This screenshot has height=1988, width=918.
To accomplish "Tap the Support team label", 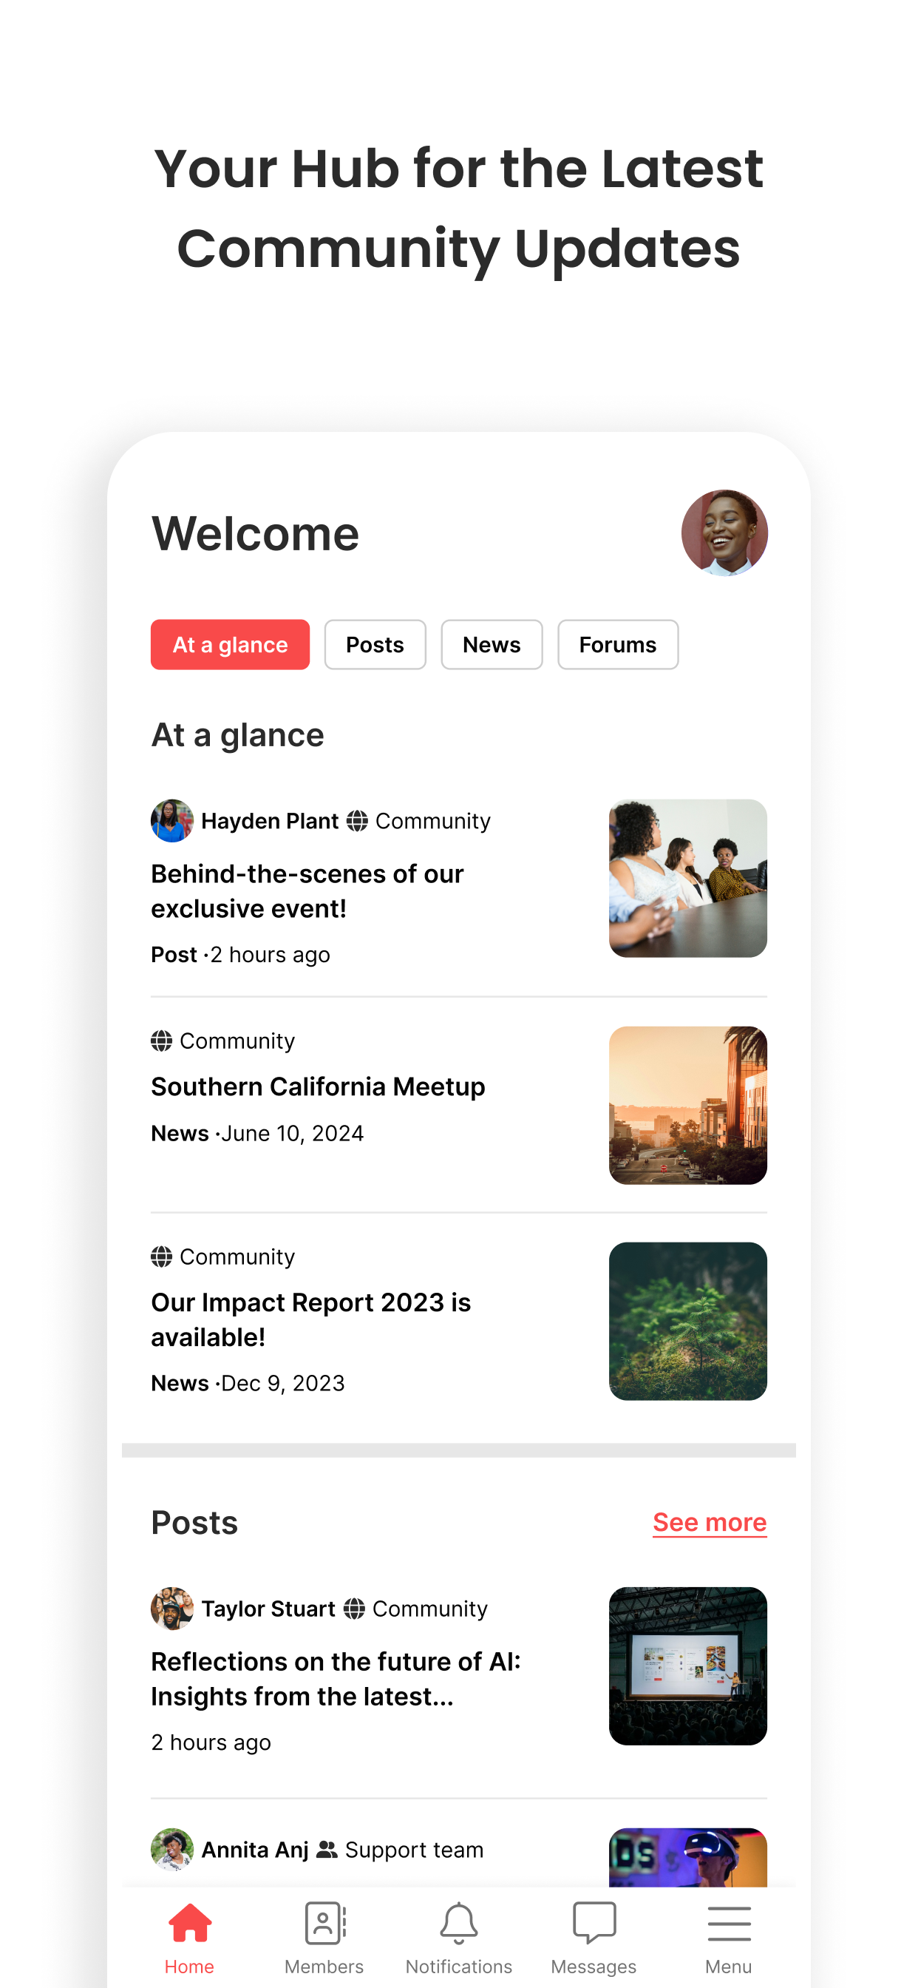I will click(414, 1850).
